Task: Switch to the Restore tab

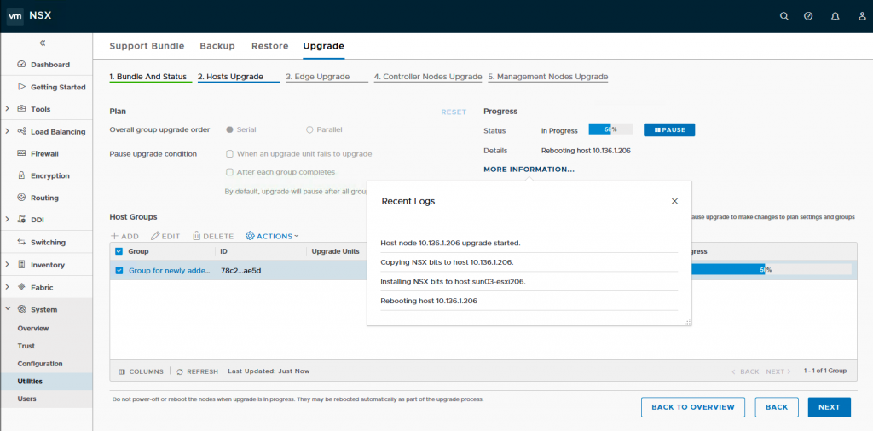Action: click(270, 46)
